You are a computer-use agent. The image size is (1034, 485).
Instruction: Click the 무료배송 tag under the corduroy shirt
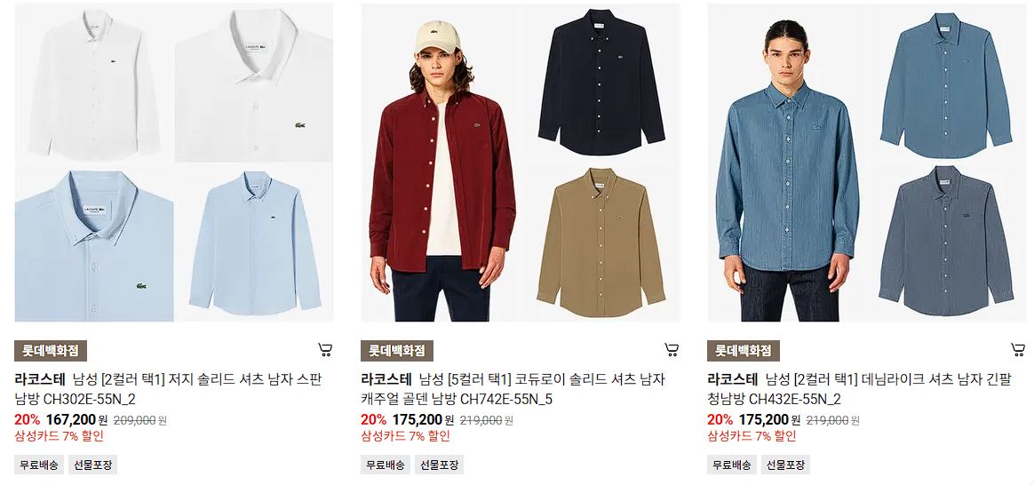pos(386,465)
